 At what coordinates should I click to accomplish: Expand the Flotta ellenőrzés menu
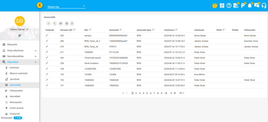click(35, 50)
